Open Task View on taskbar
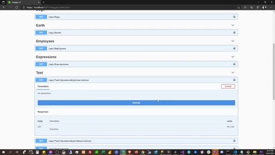The width and height of the screenshot is (275, 155). tap(17, 152)
